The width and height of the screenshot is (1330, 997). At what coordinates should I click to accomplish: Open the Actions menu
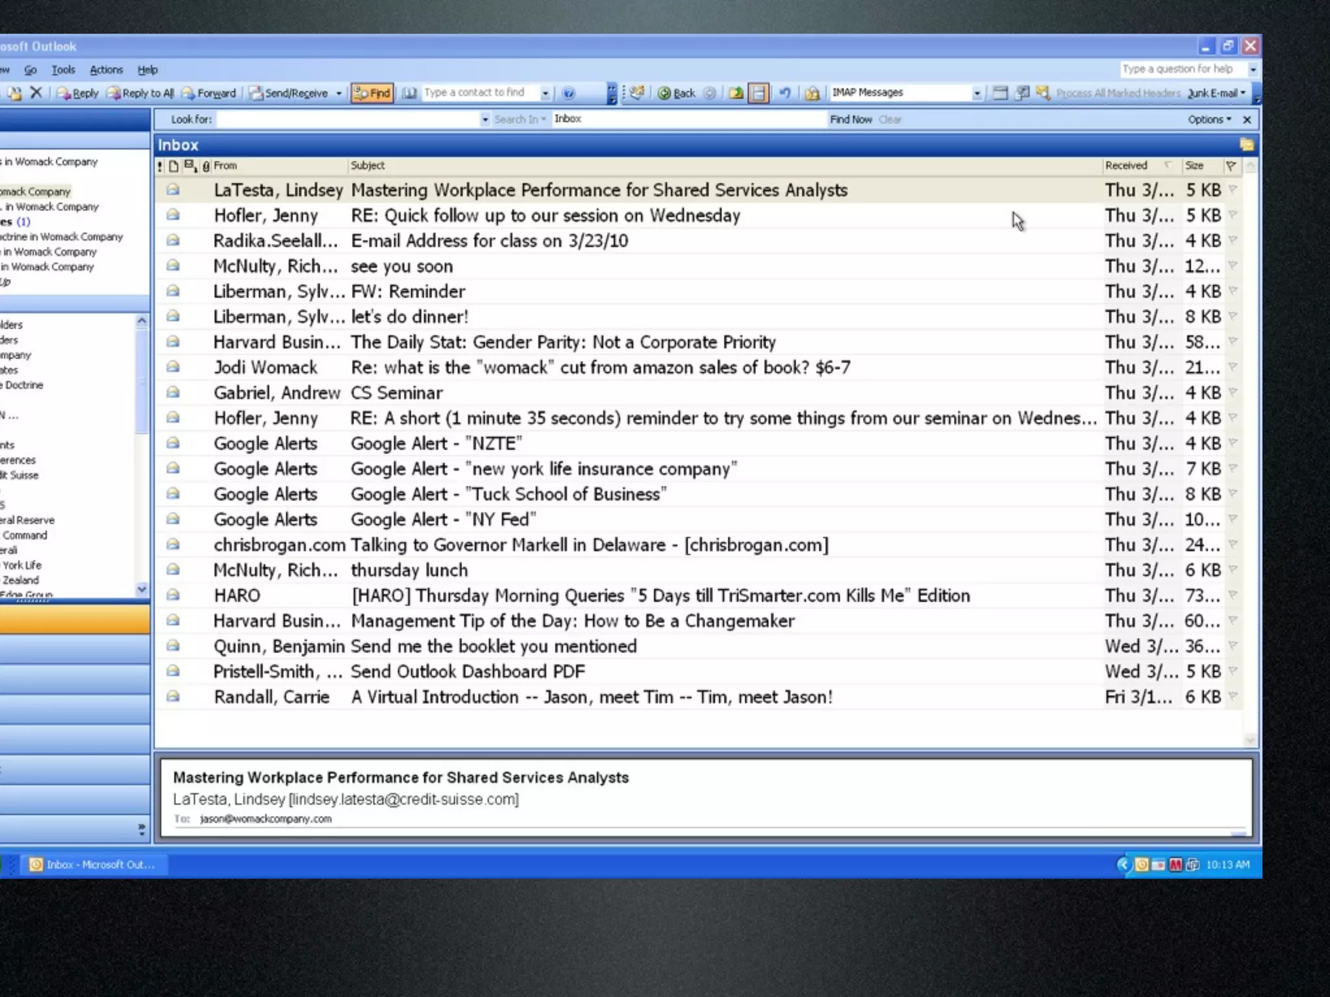pyautogui.click(x=106, y=69)
